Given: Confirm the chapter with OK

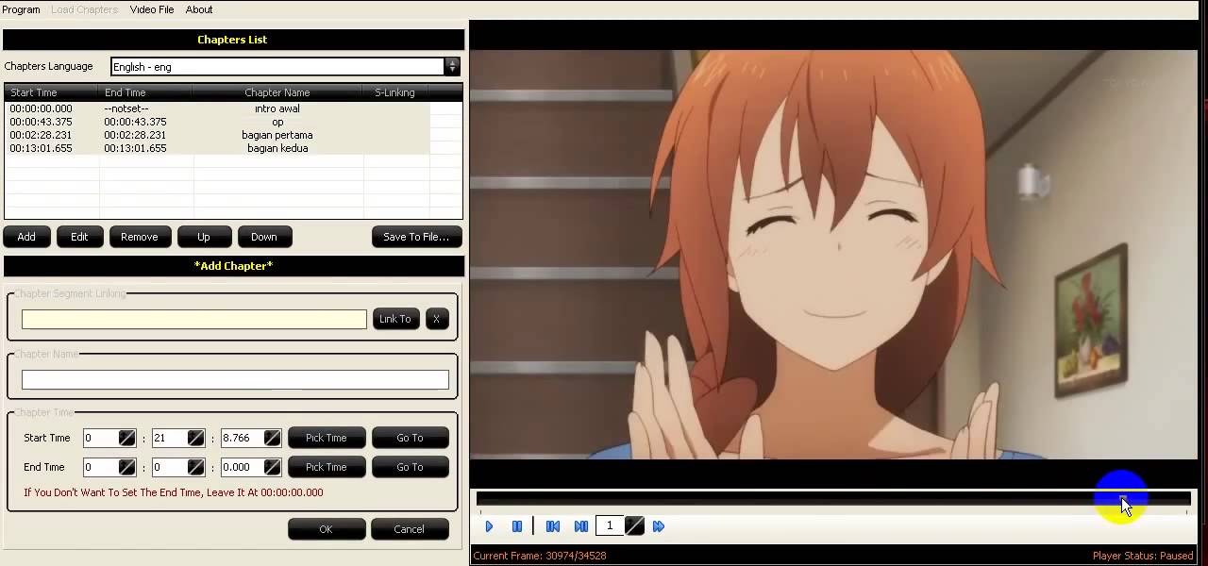Looking at the screenshot, I should 327,529.
